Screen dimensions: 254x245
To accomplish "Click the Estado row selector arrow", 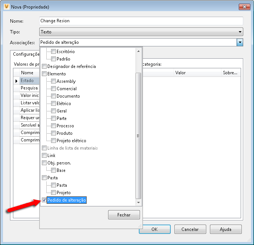I will (x=16, y=81).
